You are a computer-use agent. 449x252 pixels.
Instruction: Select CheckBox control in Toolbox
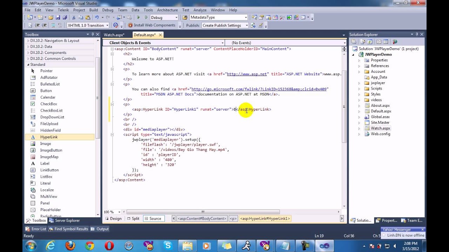click(60, 104)
